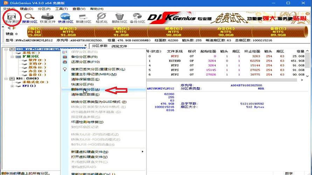The height and width of the screenshot is (175, 312).
Task: Open the 分区(P) menu
Action: pos(44,9)
